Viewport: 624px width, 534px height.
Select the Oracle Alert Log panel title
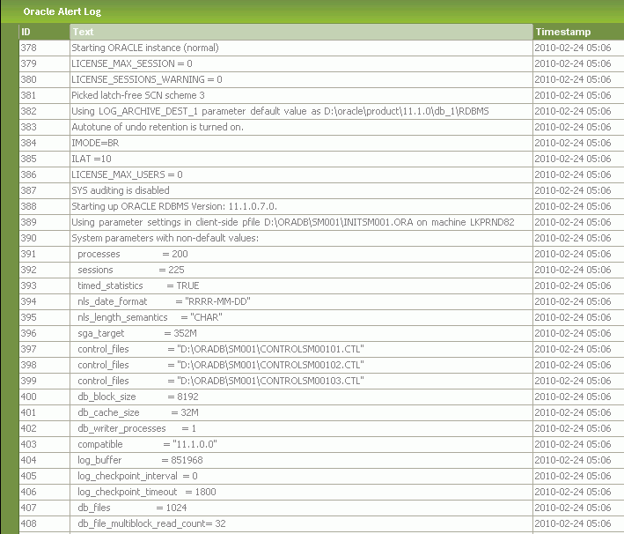coord(62,11)
